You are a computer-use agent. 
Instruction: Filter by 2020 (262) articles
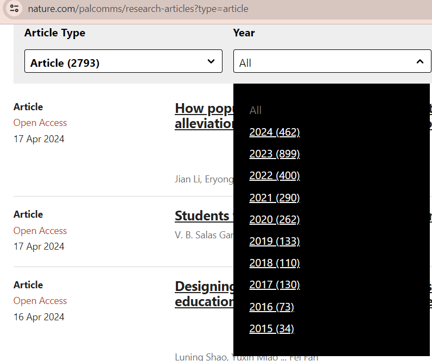pyautogui.click(x=274, y=219)
